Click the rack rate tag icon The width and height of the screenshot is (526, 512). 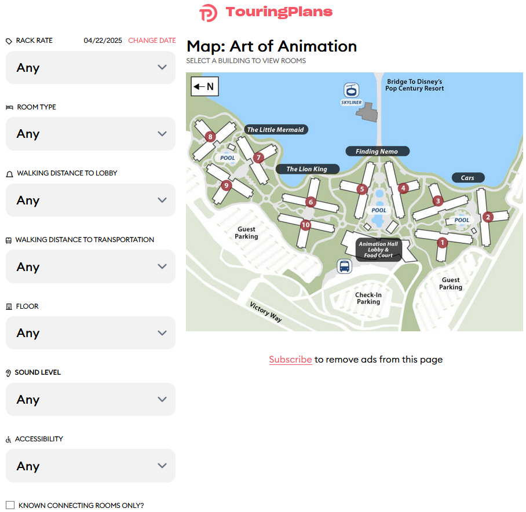tap(9, 41)
